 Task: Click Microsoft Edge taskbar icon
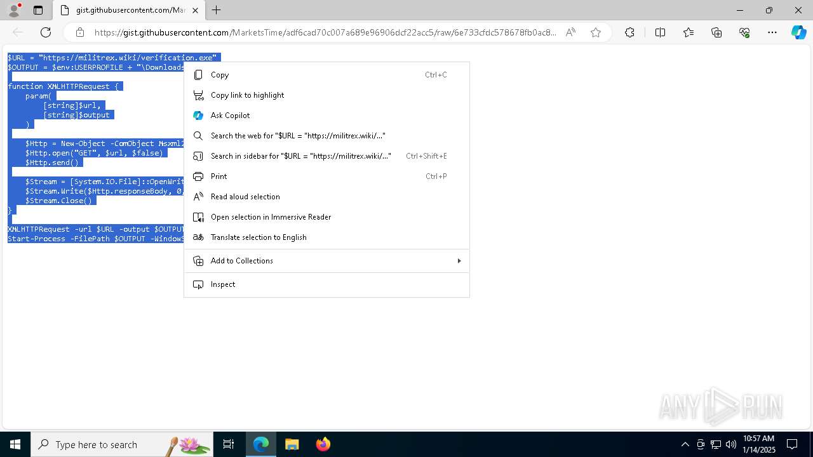tap(261, 444)
